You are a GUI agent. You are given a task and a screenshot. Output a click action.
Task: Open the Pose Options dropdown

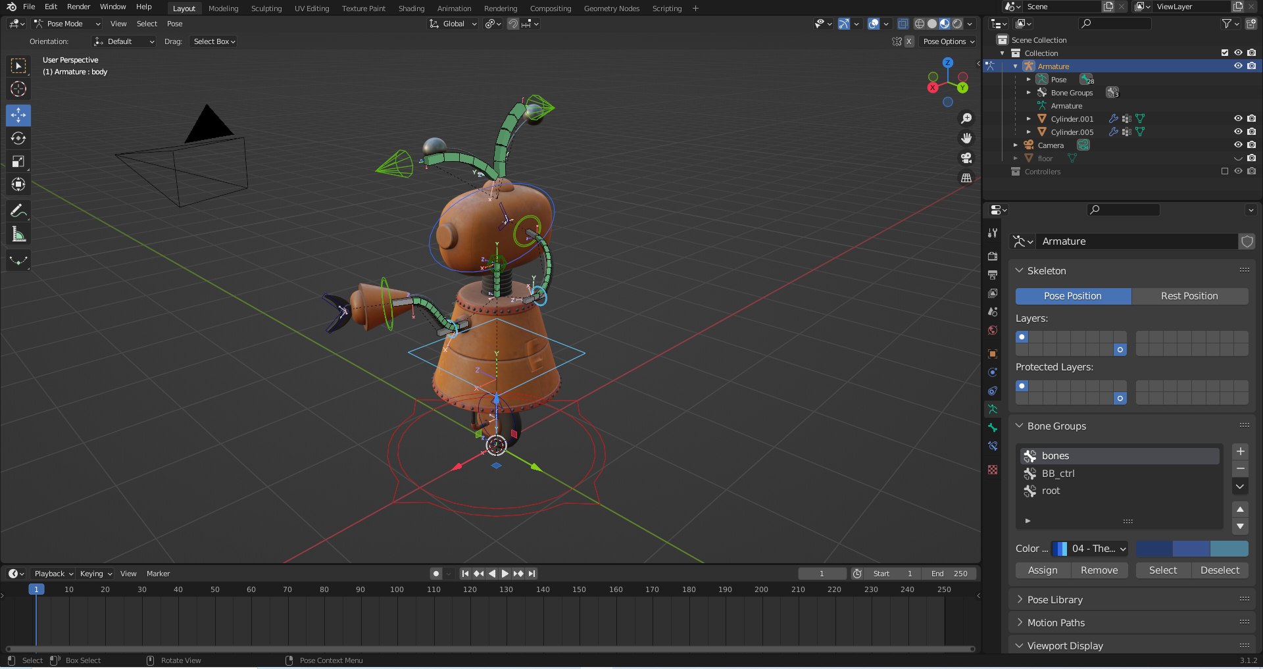tap(949, 41)
